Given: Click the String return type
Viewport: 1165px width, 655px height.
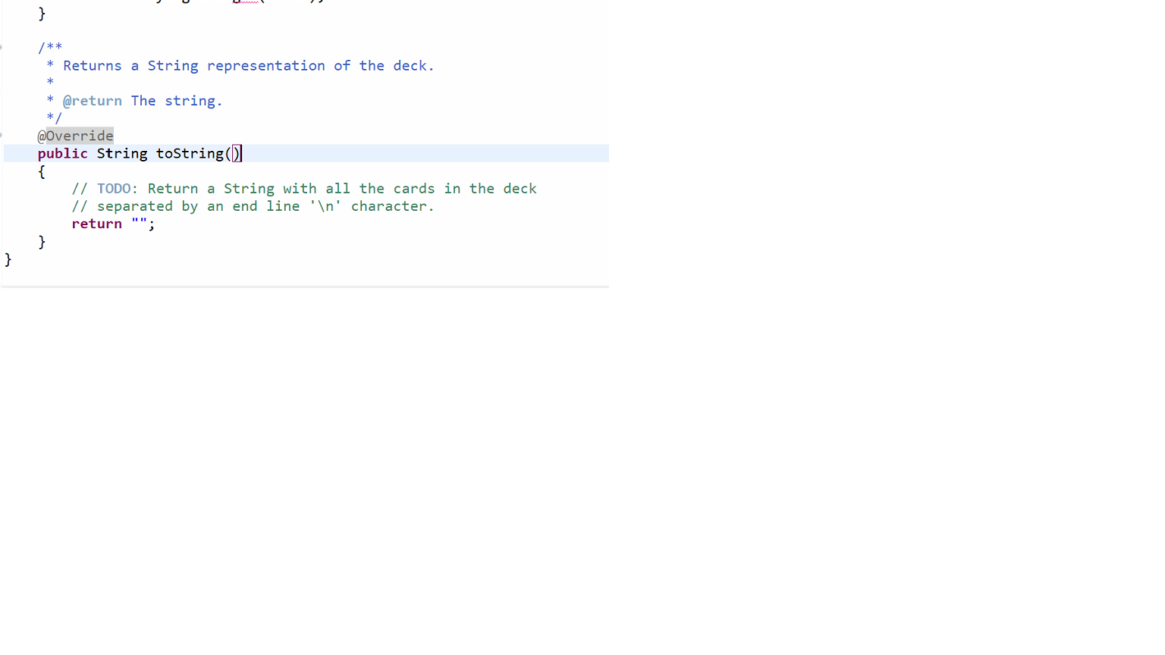Looking at the screenshot, I should (x=122, y=154).
